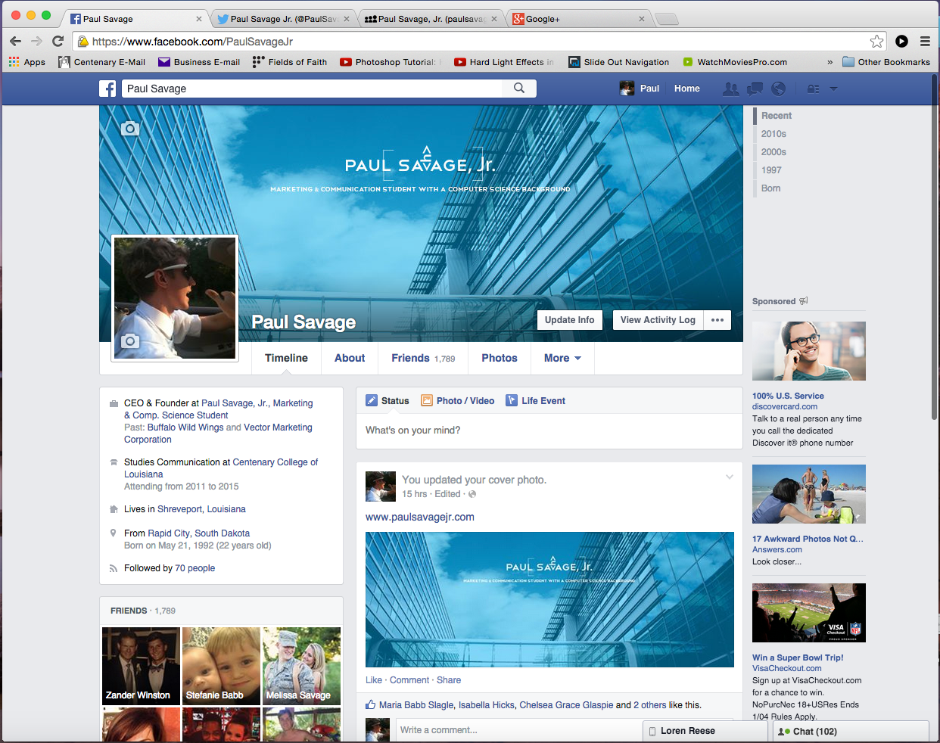
Task: Open the friend requests icon
Action: point(731,89)
